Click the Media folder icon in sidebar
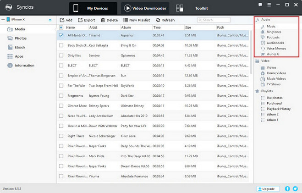Image resolution: width=302 pixels, height=193 pixels. point(10,29)
